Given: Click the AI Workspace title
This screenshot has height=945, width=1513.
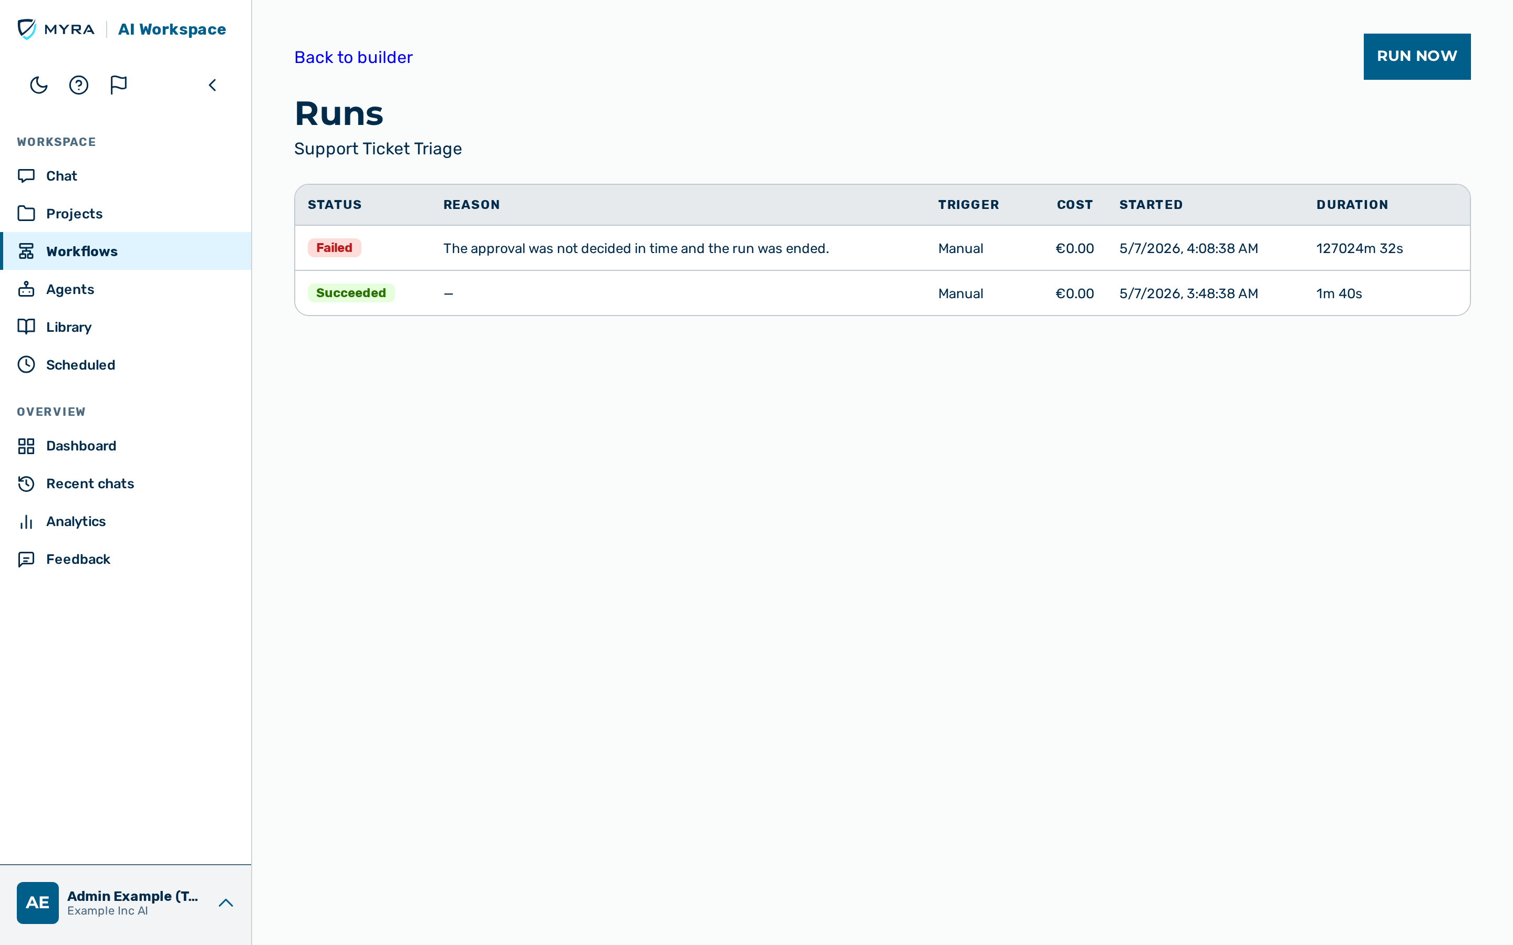Looking at the screenshot, I should (x=172, y=29).
